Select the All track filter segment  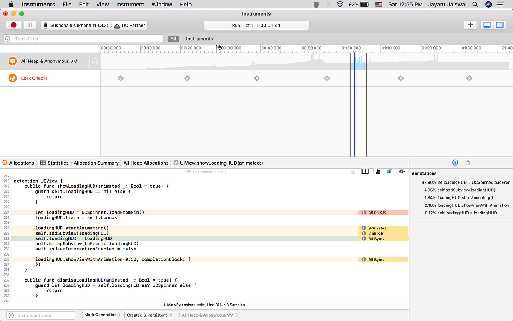click(173, 38)
